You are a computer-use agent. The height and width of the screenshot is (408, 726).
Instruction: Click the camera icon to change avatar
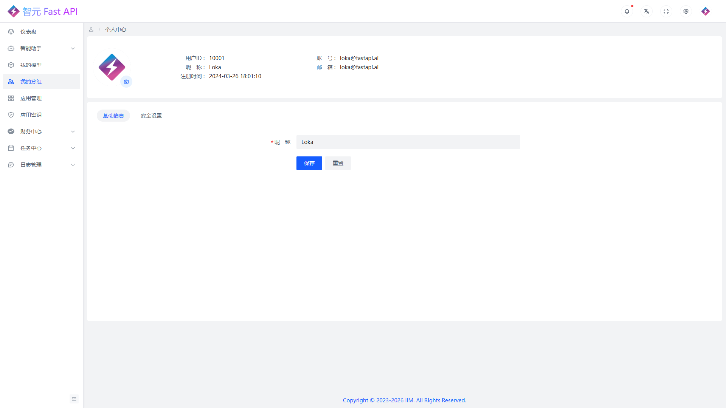126,82
